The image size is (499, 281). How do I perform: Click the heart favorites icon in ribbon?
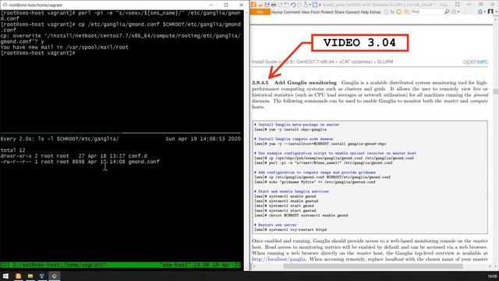point(398,12)
